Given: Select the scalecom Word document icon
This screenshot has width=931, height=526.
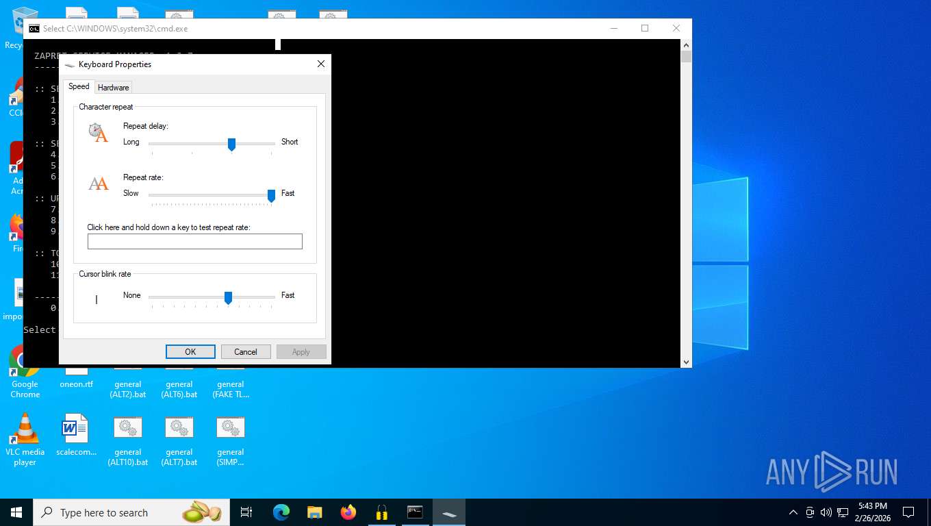Looking at the screenshot, I should click(76, 436).
